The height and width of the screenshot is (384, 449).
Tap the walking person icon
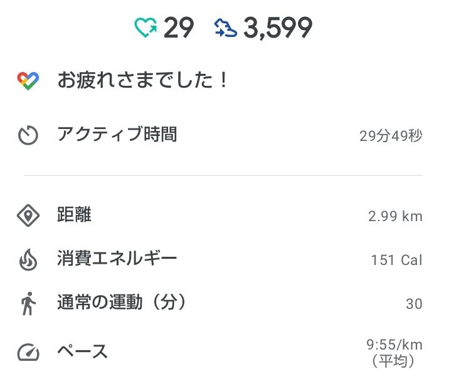[28, 304]
